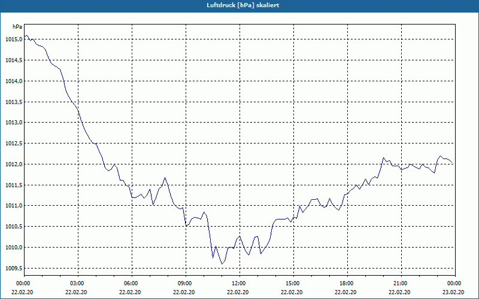Image resolution: width=479 pixels, height=299 pixels.
Task: Click the 1012,0 y-axis label
Action: click(x=14, y=164)
